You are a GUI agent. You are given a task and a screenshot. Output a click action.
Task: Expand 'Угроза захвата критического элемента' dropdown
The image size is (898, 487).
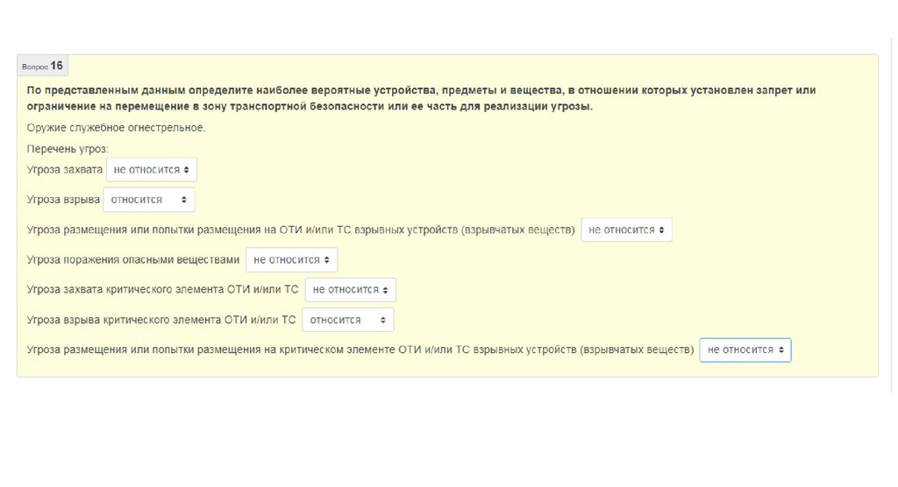point(350,290)
